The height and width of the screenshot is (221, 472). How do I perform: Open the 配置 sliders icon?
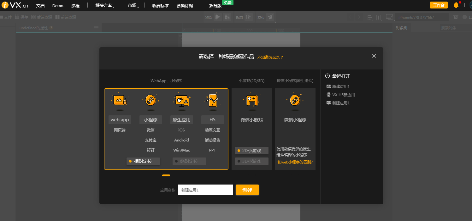[249, 17]
